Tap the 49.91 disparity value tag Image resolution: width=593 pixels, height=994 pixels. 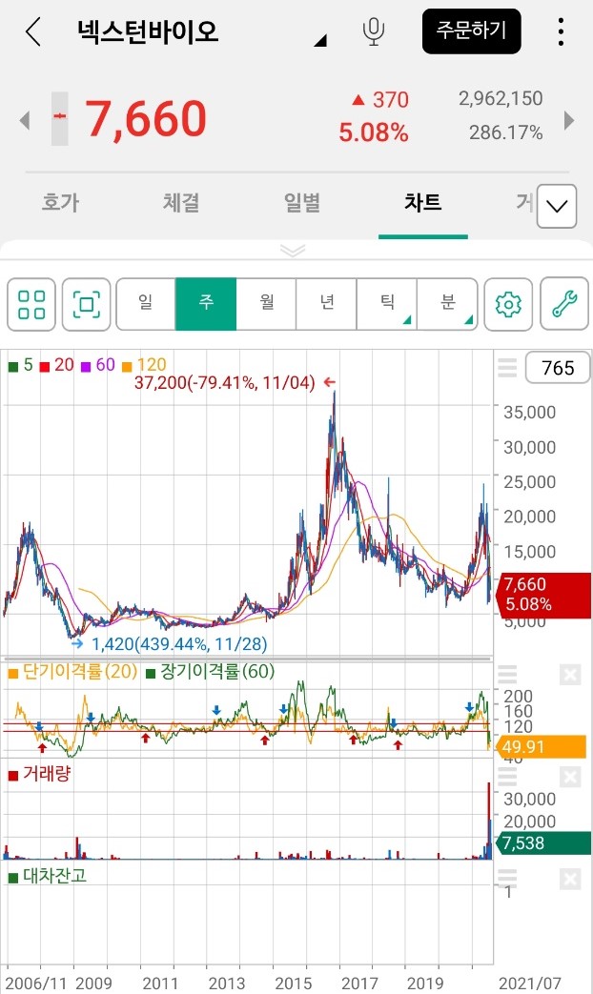click(x=541, y=747)
